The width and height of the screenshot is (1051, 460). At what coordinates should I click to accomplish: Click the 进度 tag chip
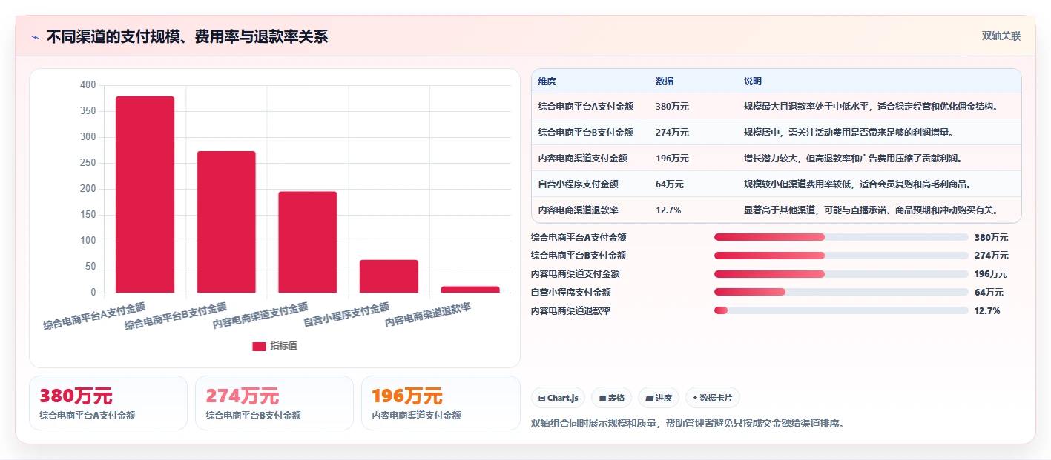tap(659, 398)
